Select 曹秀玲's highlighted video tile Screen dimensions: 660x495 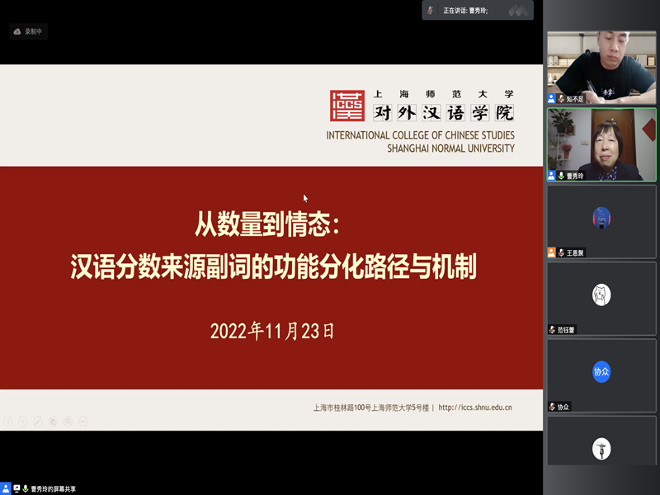[601, 144]
